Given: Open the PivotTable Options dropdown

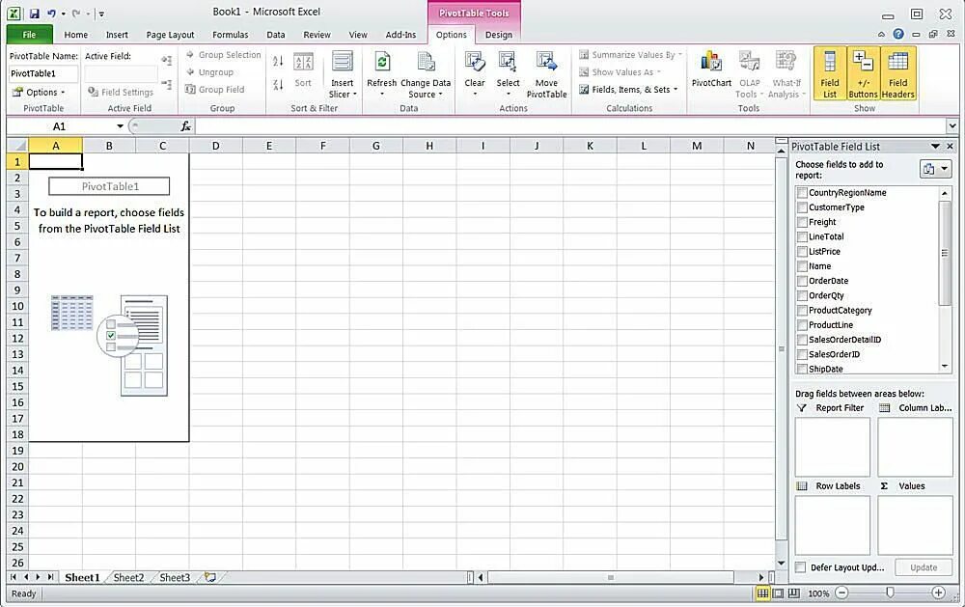Looking at the screenshot, I should click(x=39, y=93).
